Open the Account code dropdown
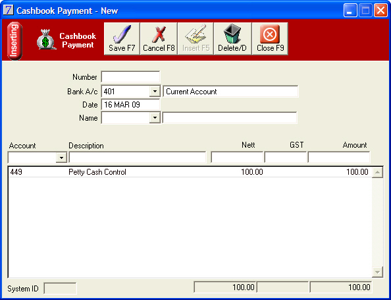The width and height of the screenshot is (391, 300). tap(61, 158)
